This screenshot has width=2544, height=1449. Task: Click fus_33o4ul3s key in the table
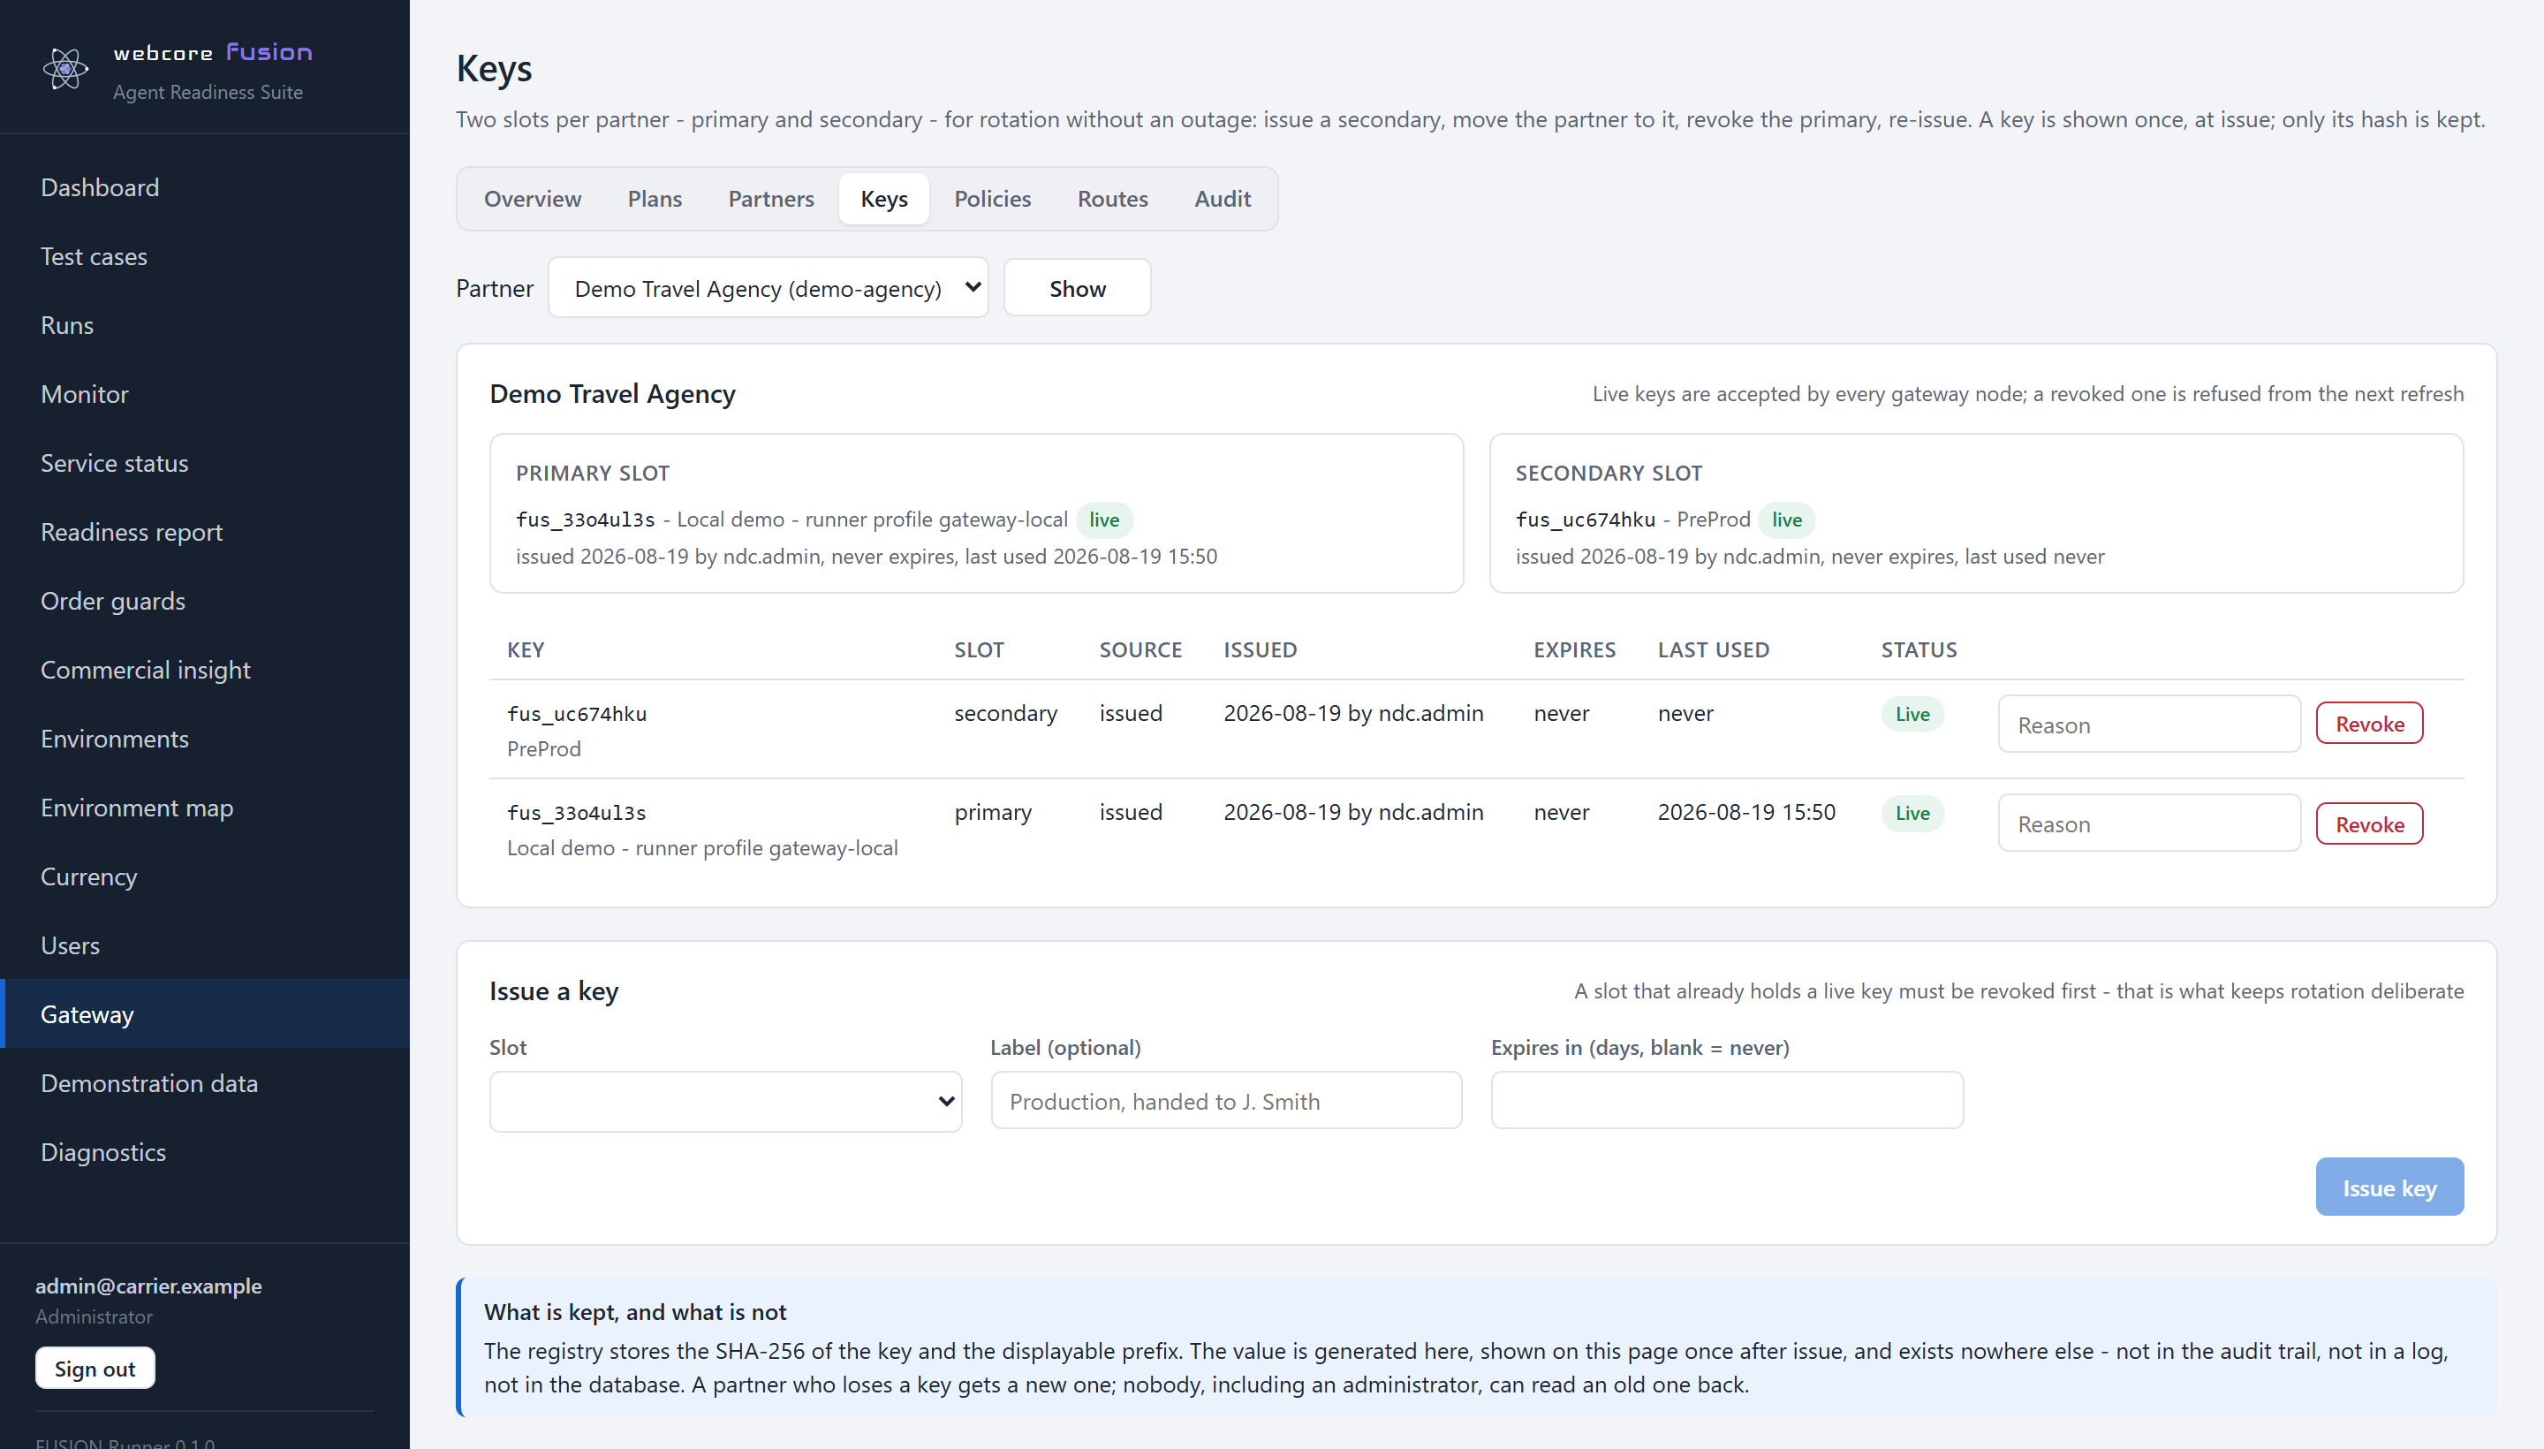click(576, 813)
